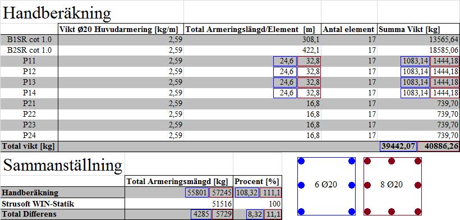Viewport: 460px width, 220px height.
Task: Select the P13 row label
Action: (29, 82)
